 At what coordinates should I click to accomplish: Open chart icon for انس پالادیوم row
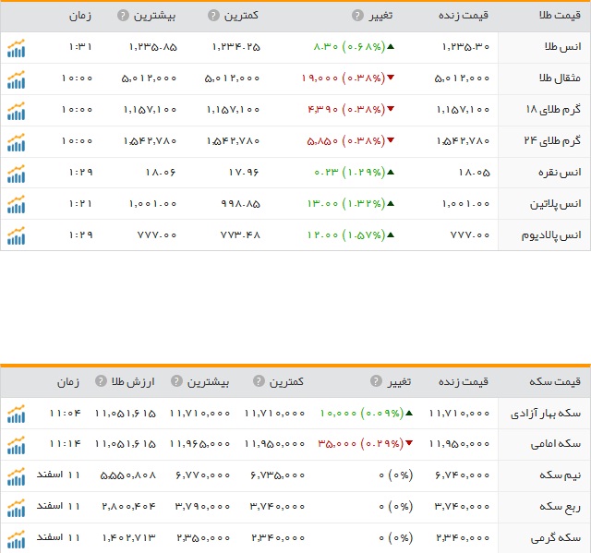click(16, 235)
